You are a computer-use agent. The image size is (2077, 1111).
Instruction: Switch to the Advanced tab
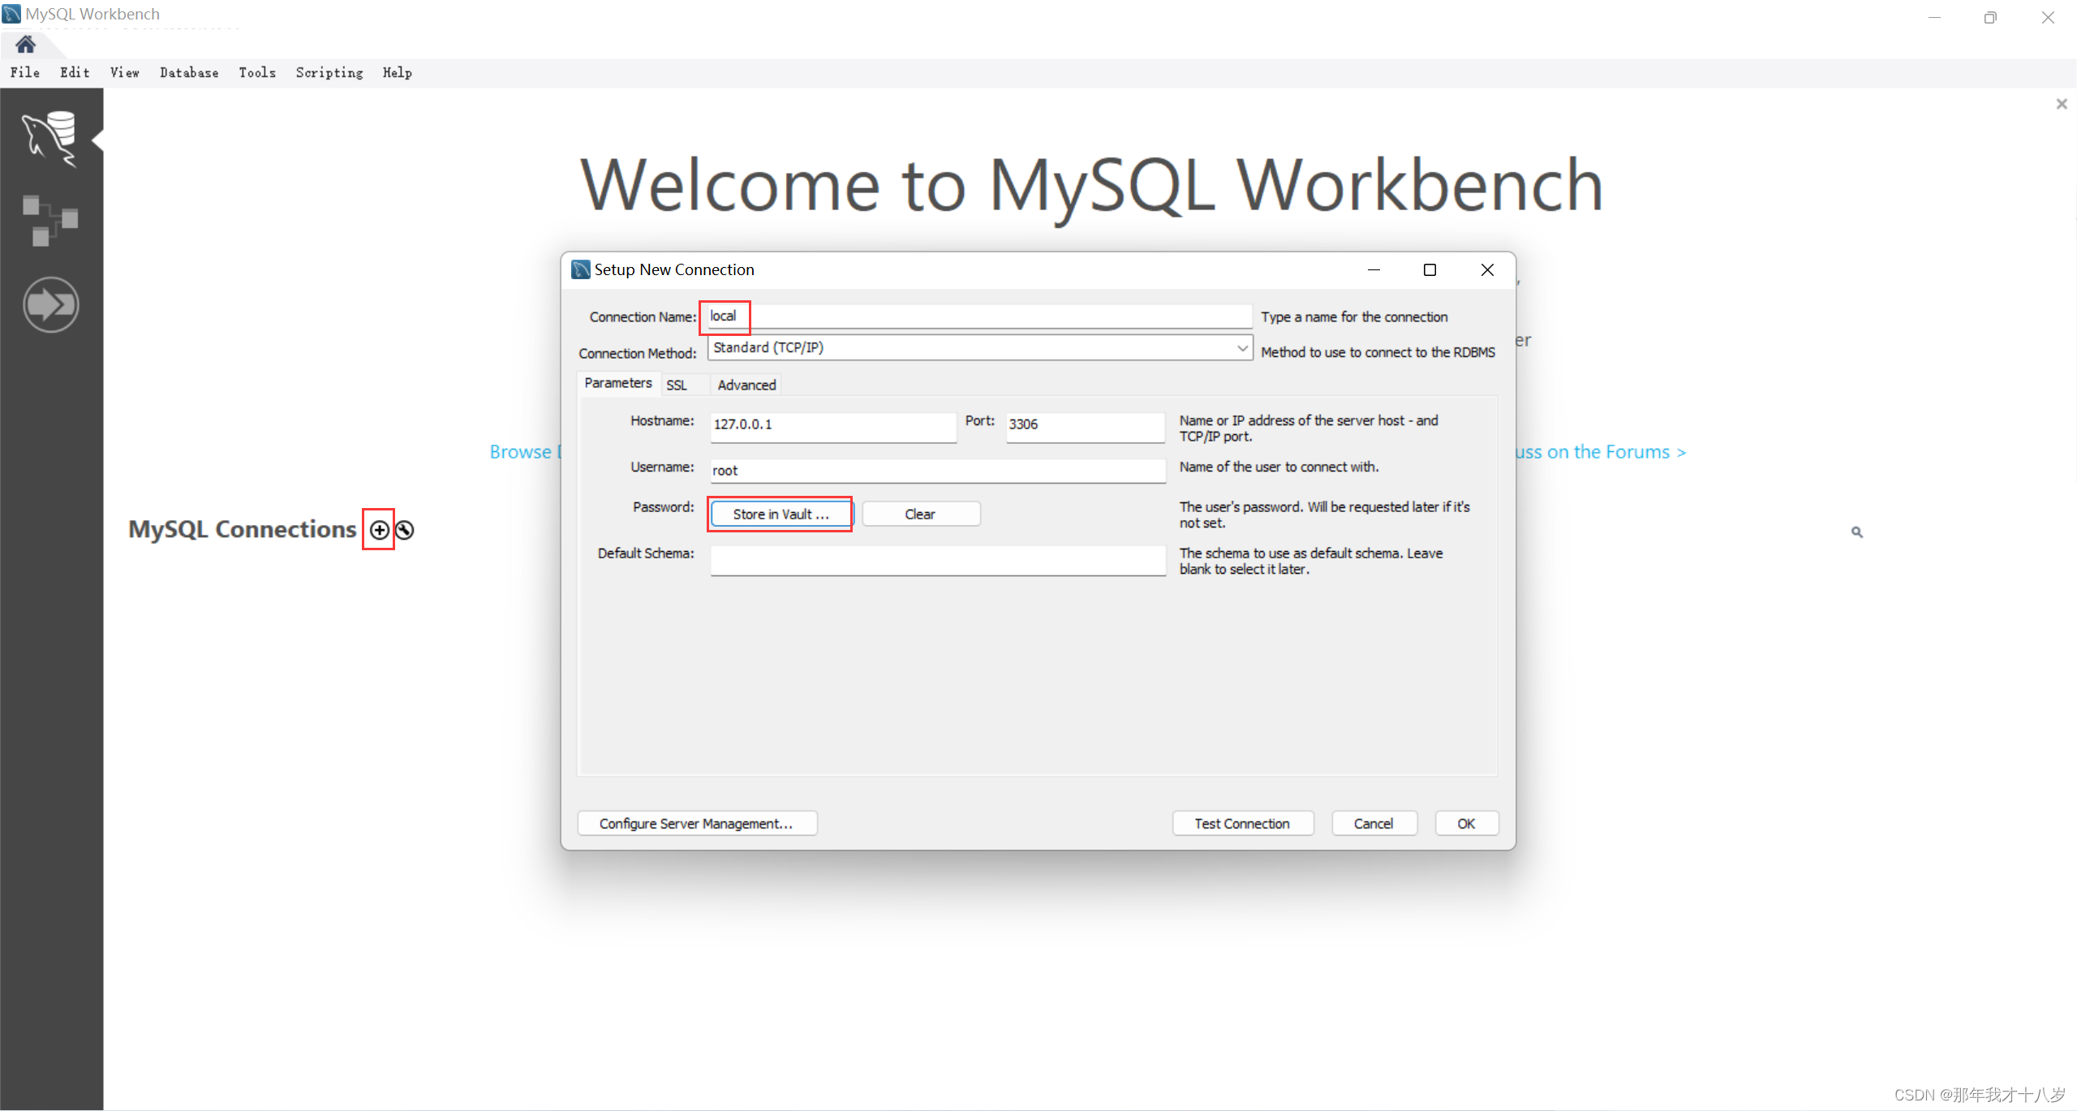coord(746,385)
